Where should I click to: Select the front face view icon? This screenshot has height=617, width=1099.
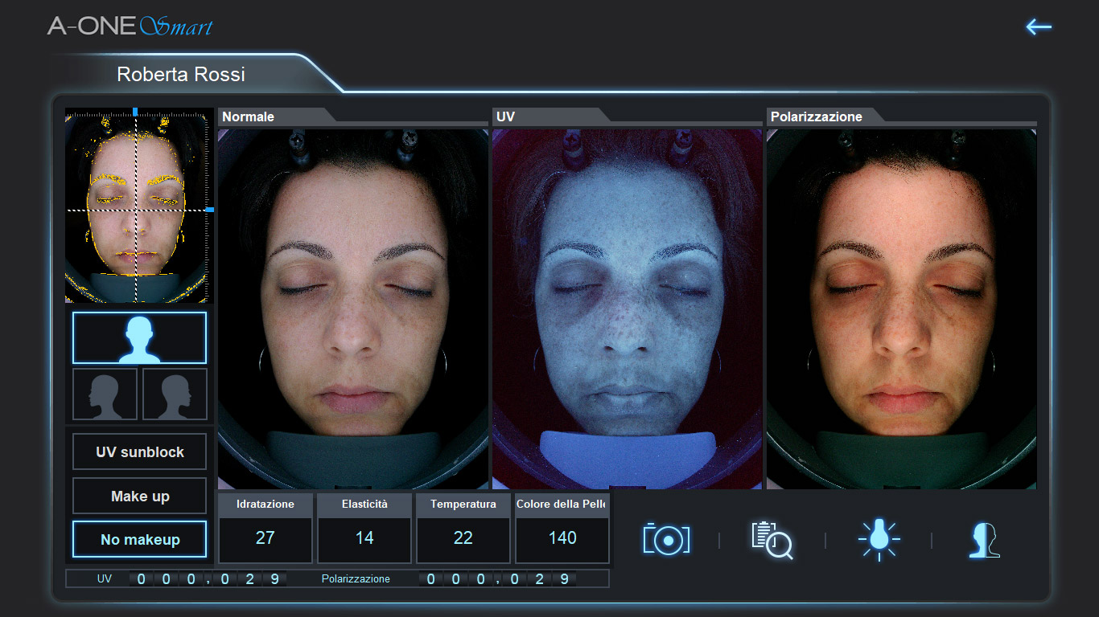[139, 338]
